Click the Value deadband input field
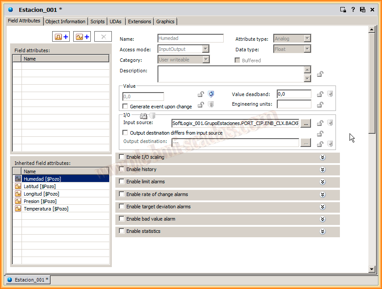The height and width of the screenshot is (289, 382). pyautogui.click(x=294, y=94)
